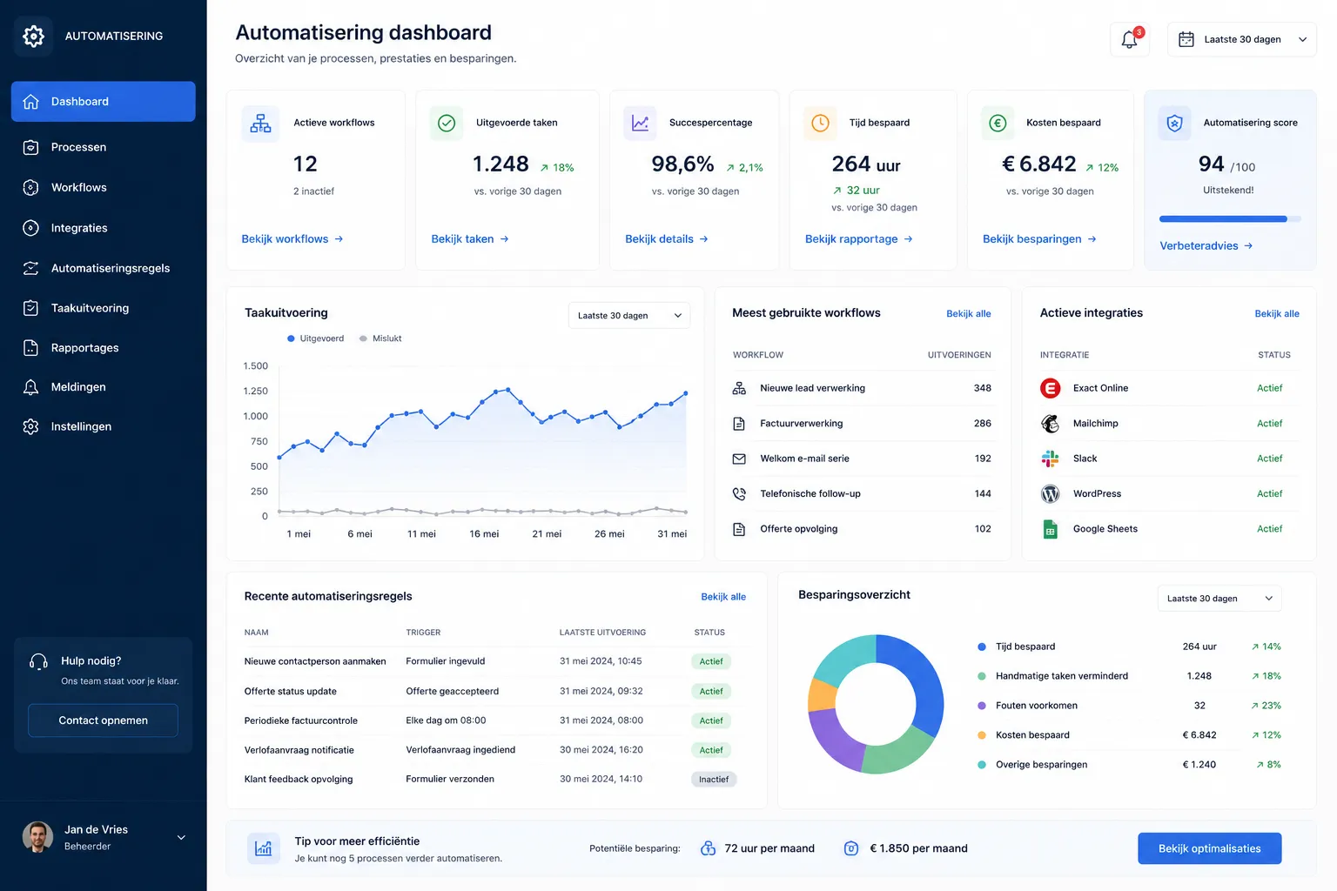Toggle the Uitgevoerd chart legend

[315, 338]
